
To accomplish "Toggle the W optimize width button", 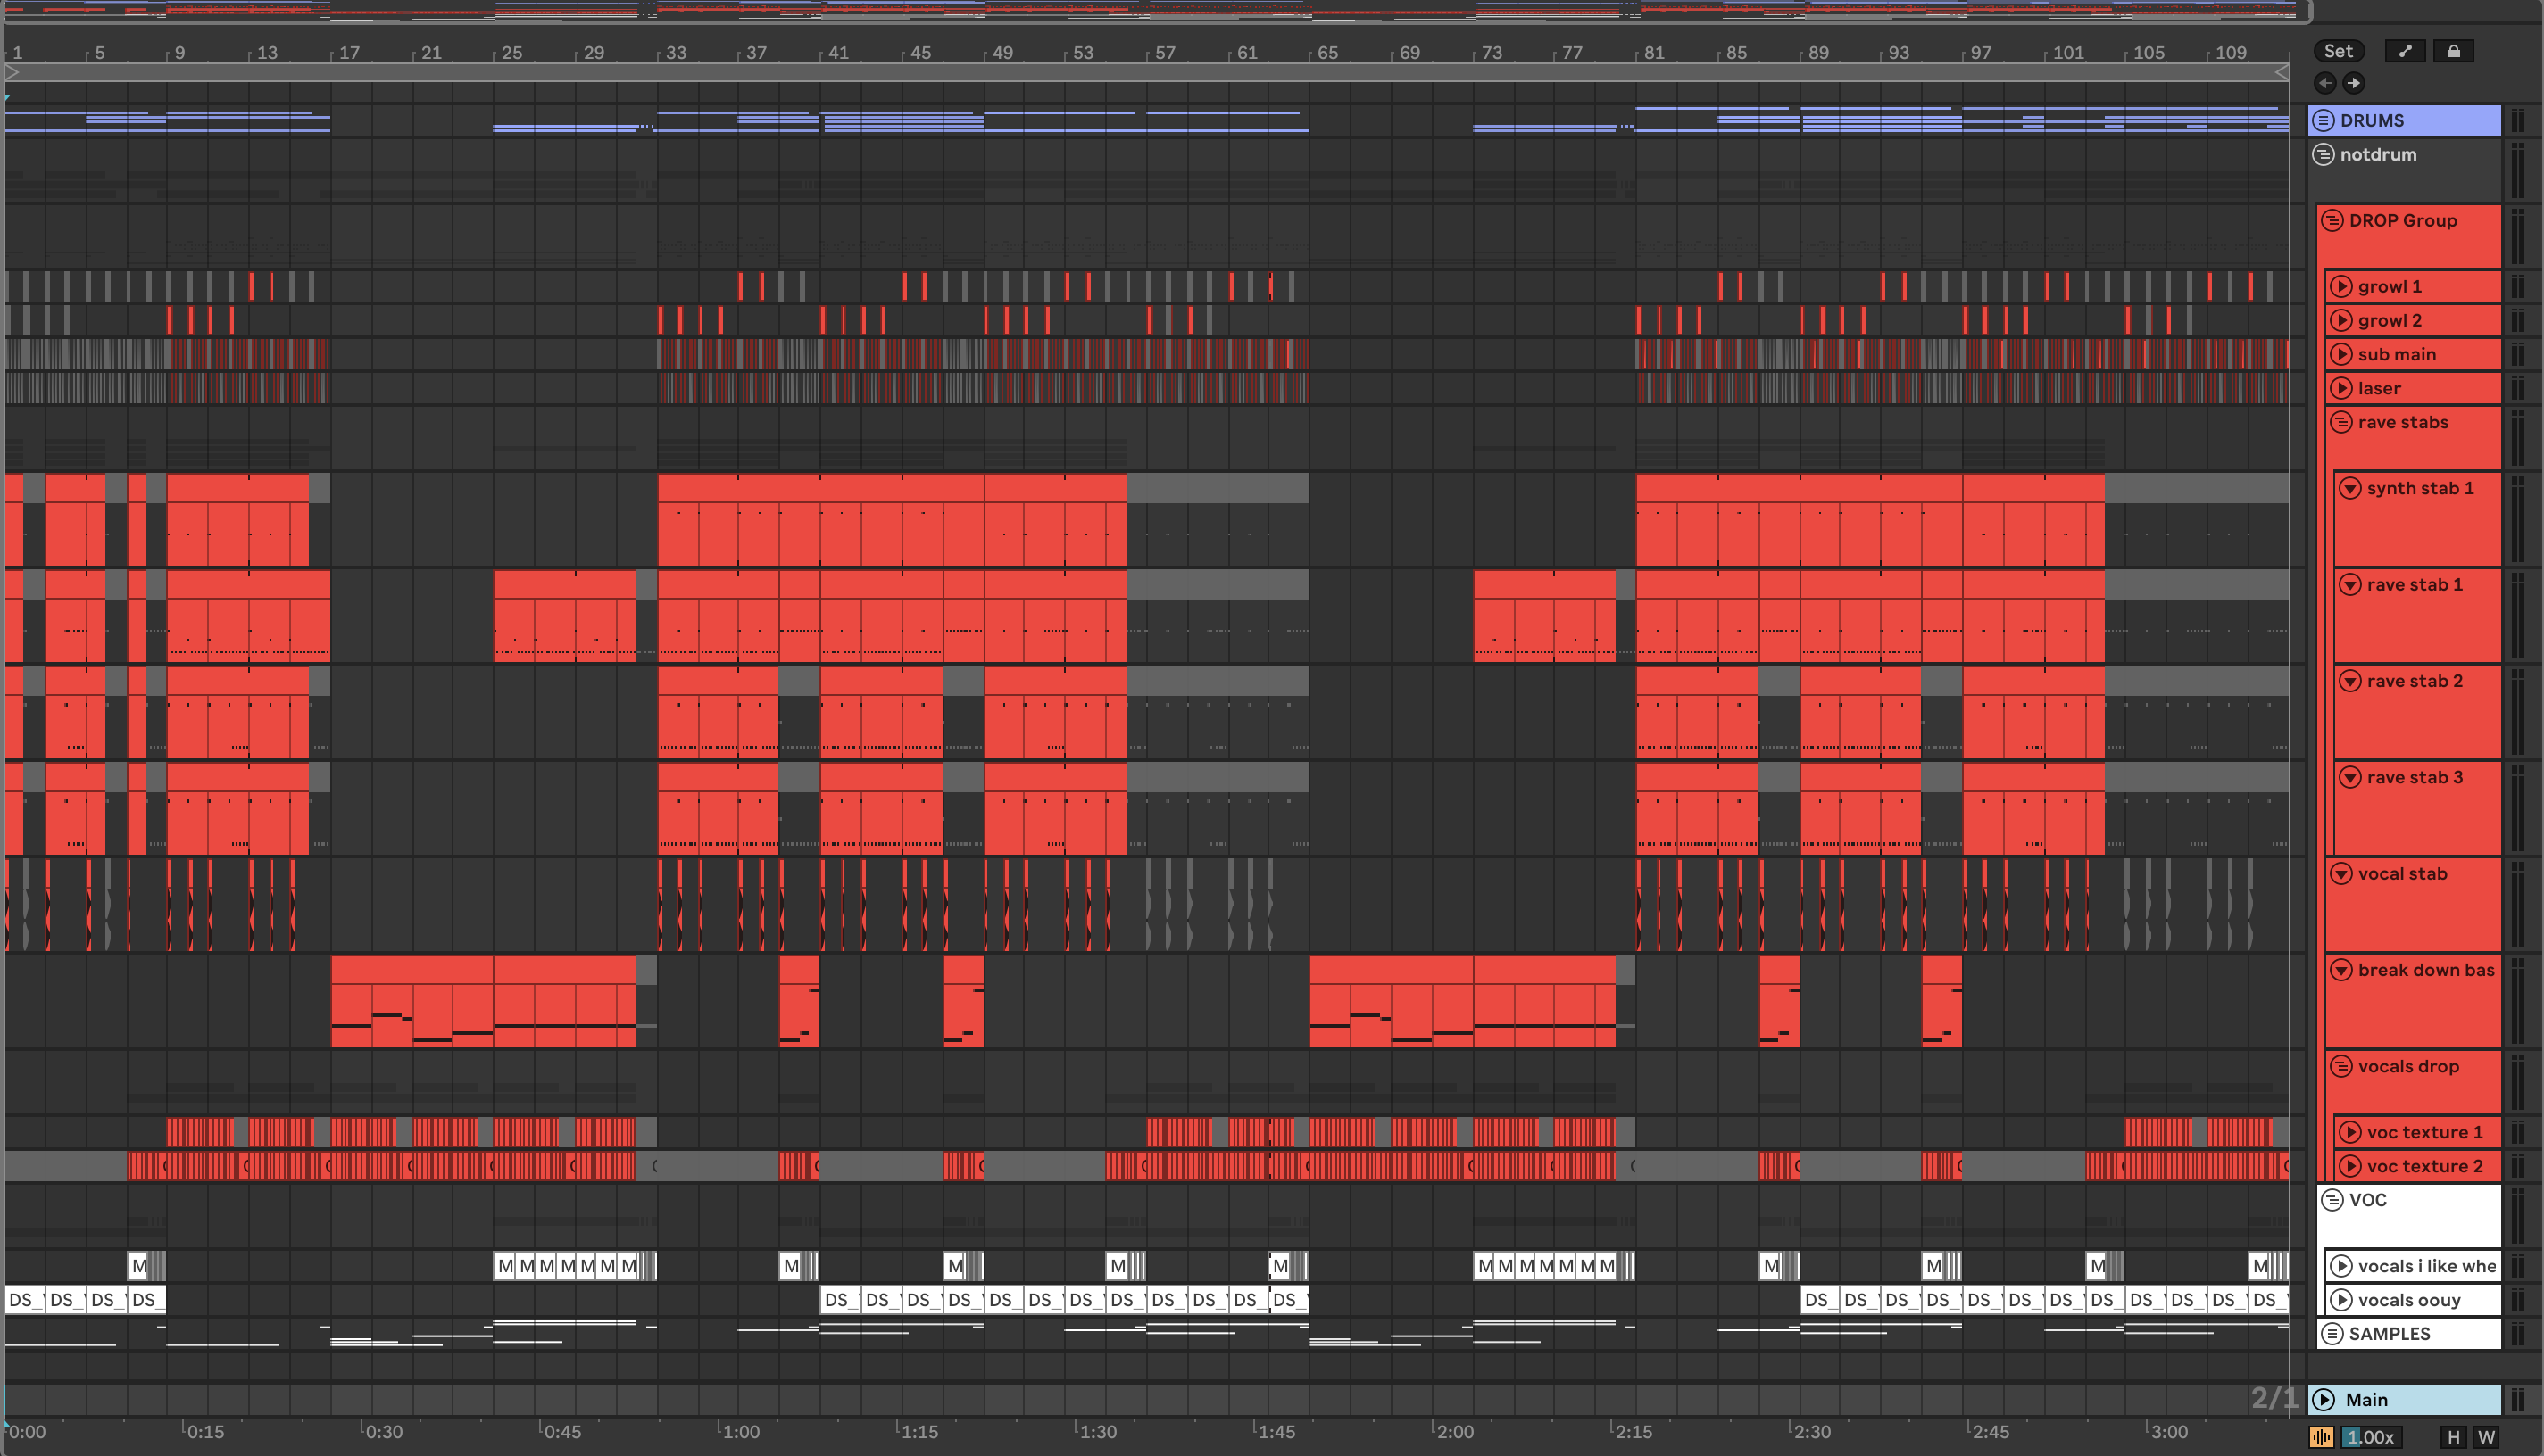I will pos(2486,1437).
